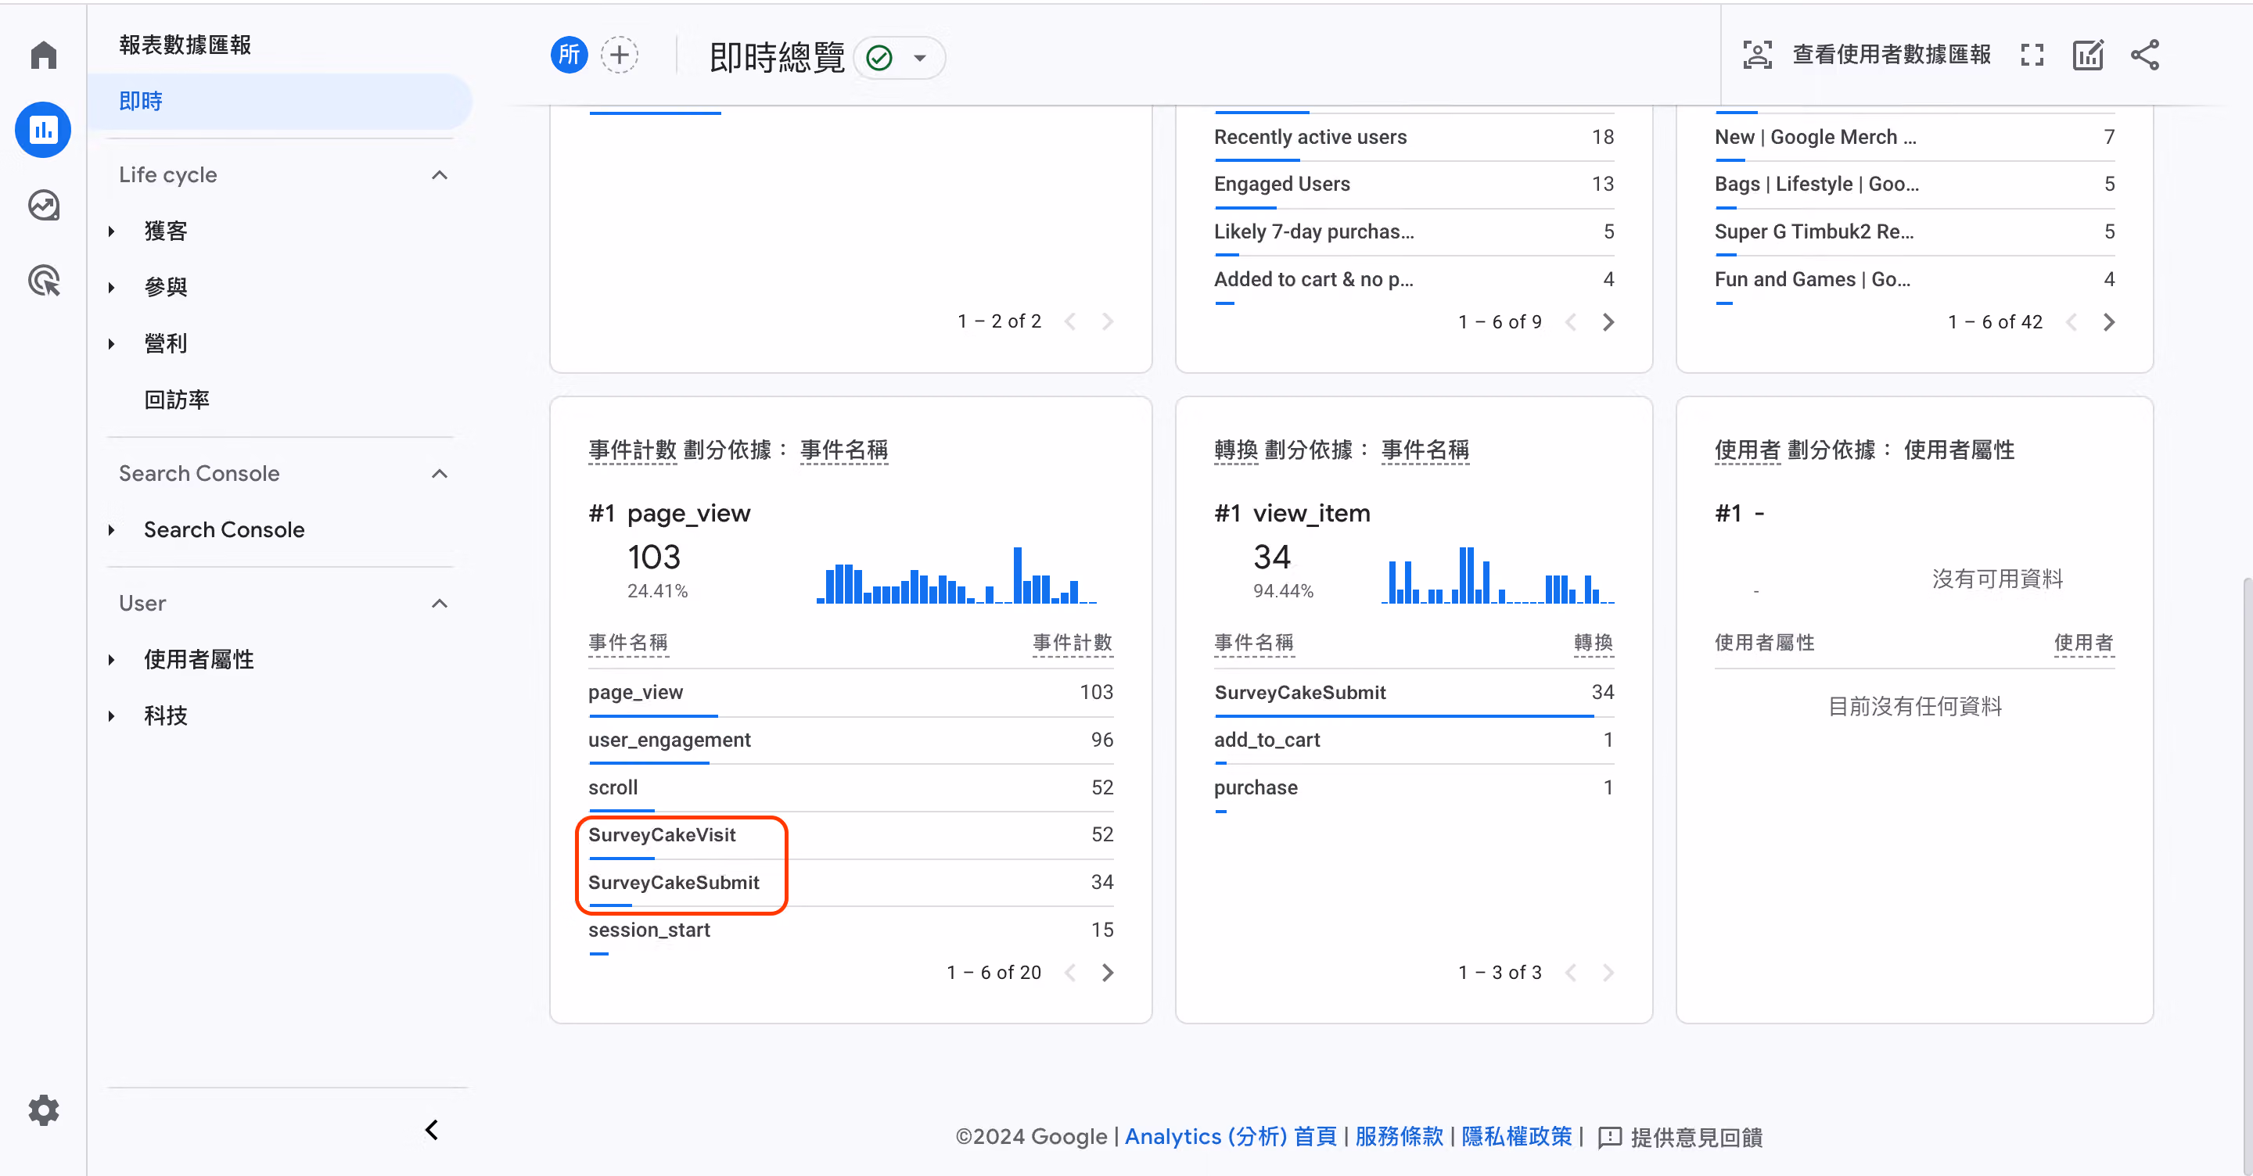Open Admin settings gear
The width and height of the screenshot is (2253, 1176).
43,1110
